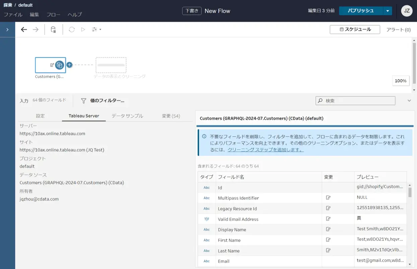Screen dimensions: 417x269
Task: Open the flow options settings dropdown
Action: [x=96, y=29]
